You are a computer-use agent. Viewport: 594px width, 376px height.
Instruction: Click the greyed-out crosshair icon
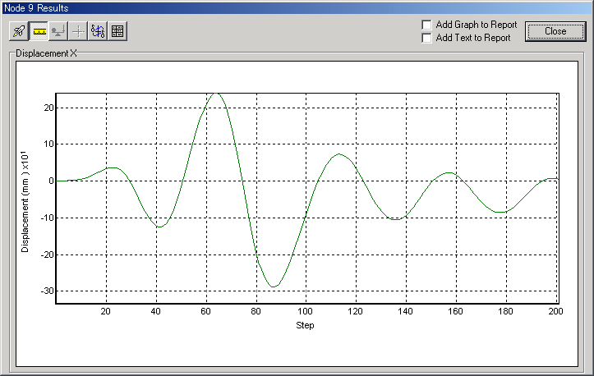pos(78,31)
